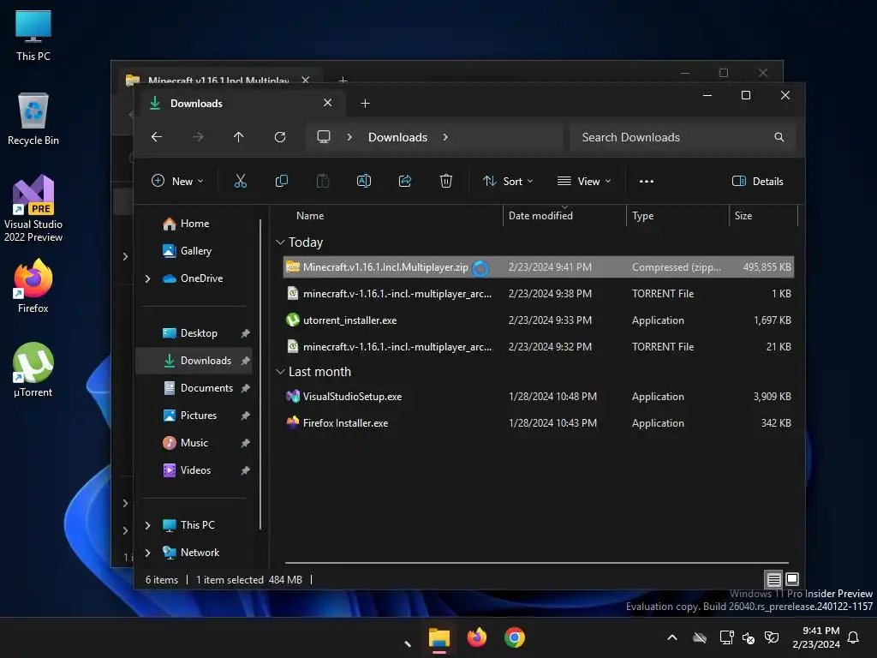
Task: Select the This PC desktop icon
Action: click(x=33, y=35)
